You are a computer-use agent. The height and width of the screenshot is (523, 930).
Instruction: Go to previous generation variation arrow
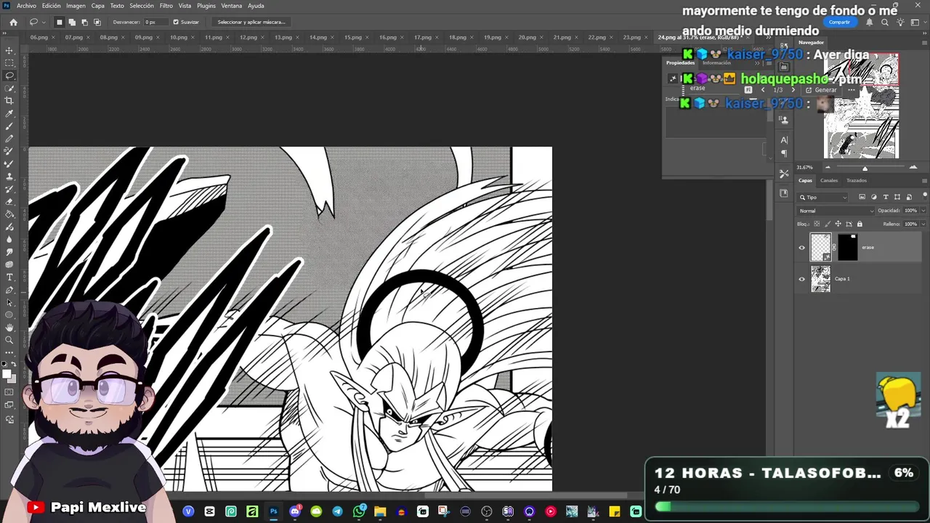point(762,90)
